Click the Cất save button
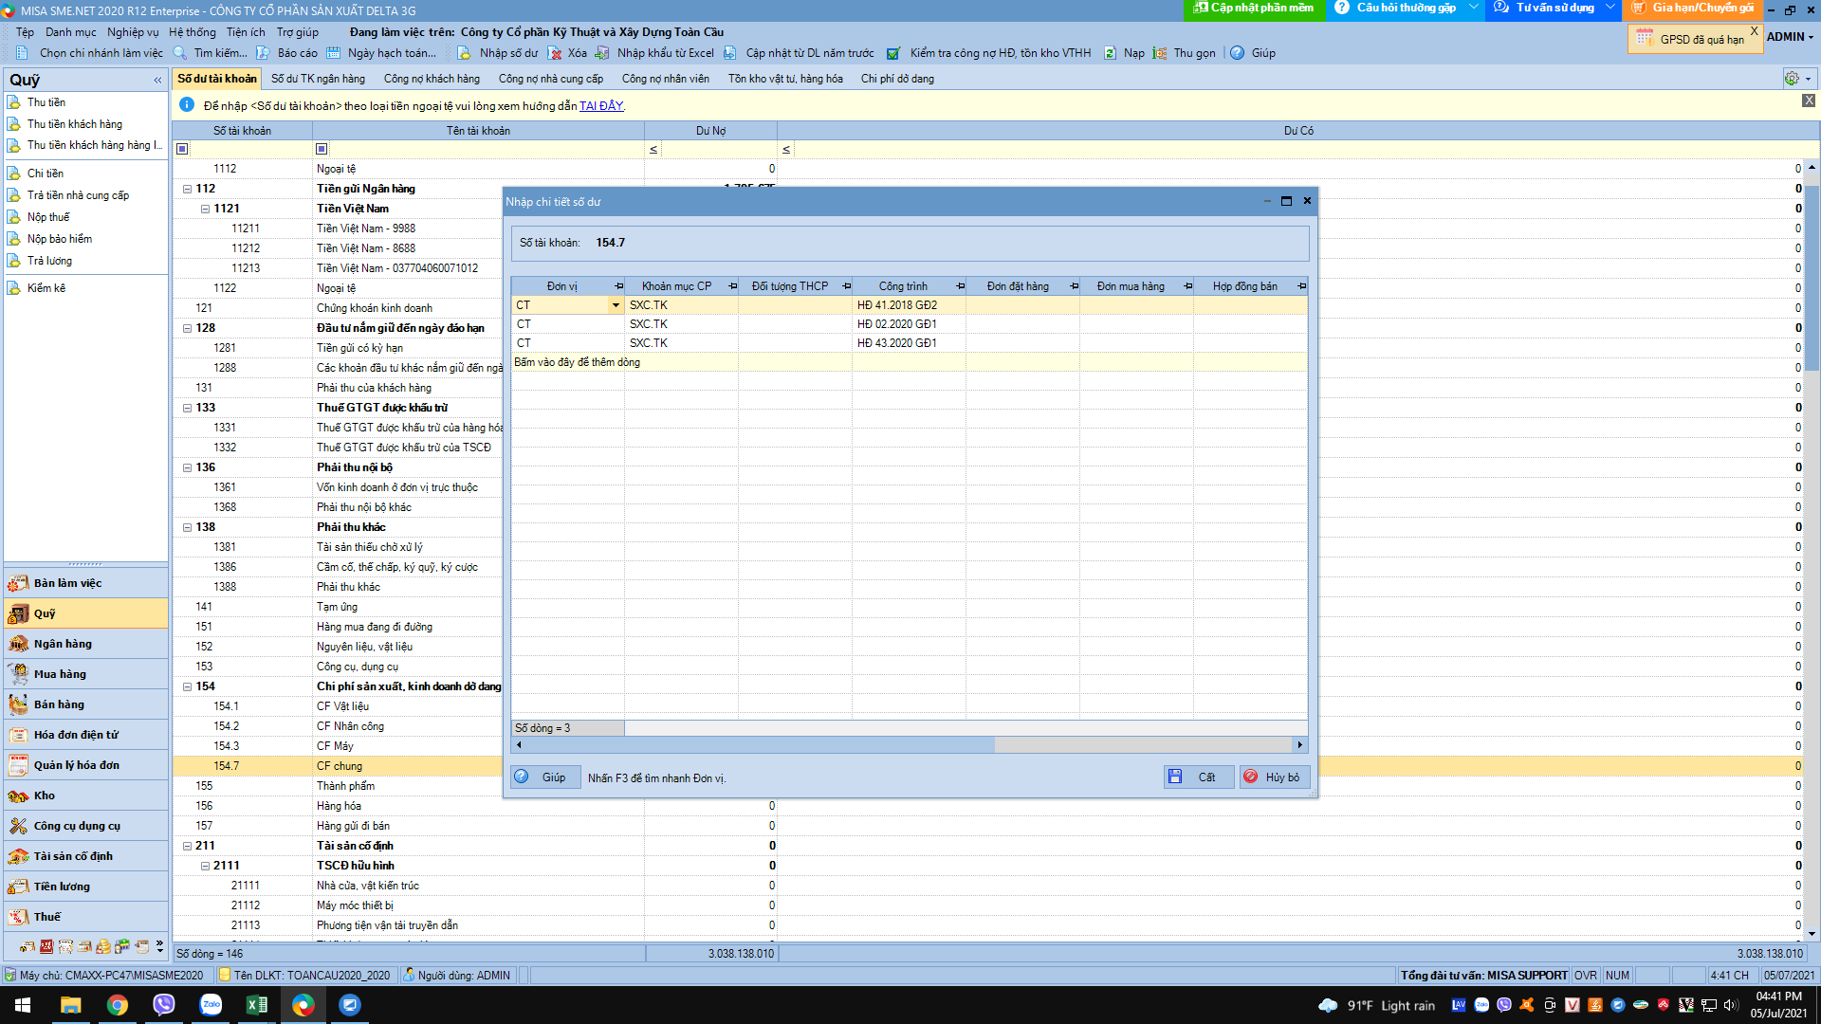The width and height of the screenshot is (1821, 1024). pyautogui.click(x=1198, y=777)
